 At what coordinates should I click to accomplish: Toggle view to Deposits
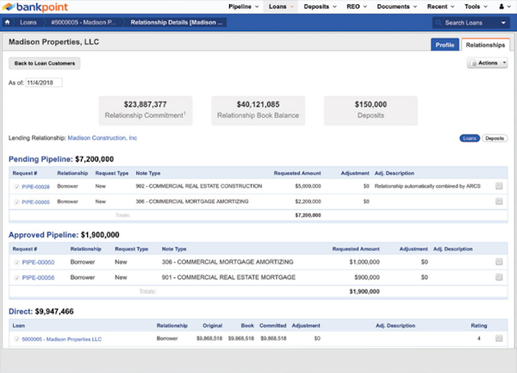click(x=495, y=138)
